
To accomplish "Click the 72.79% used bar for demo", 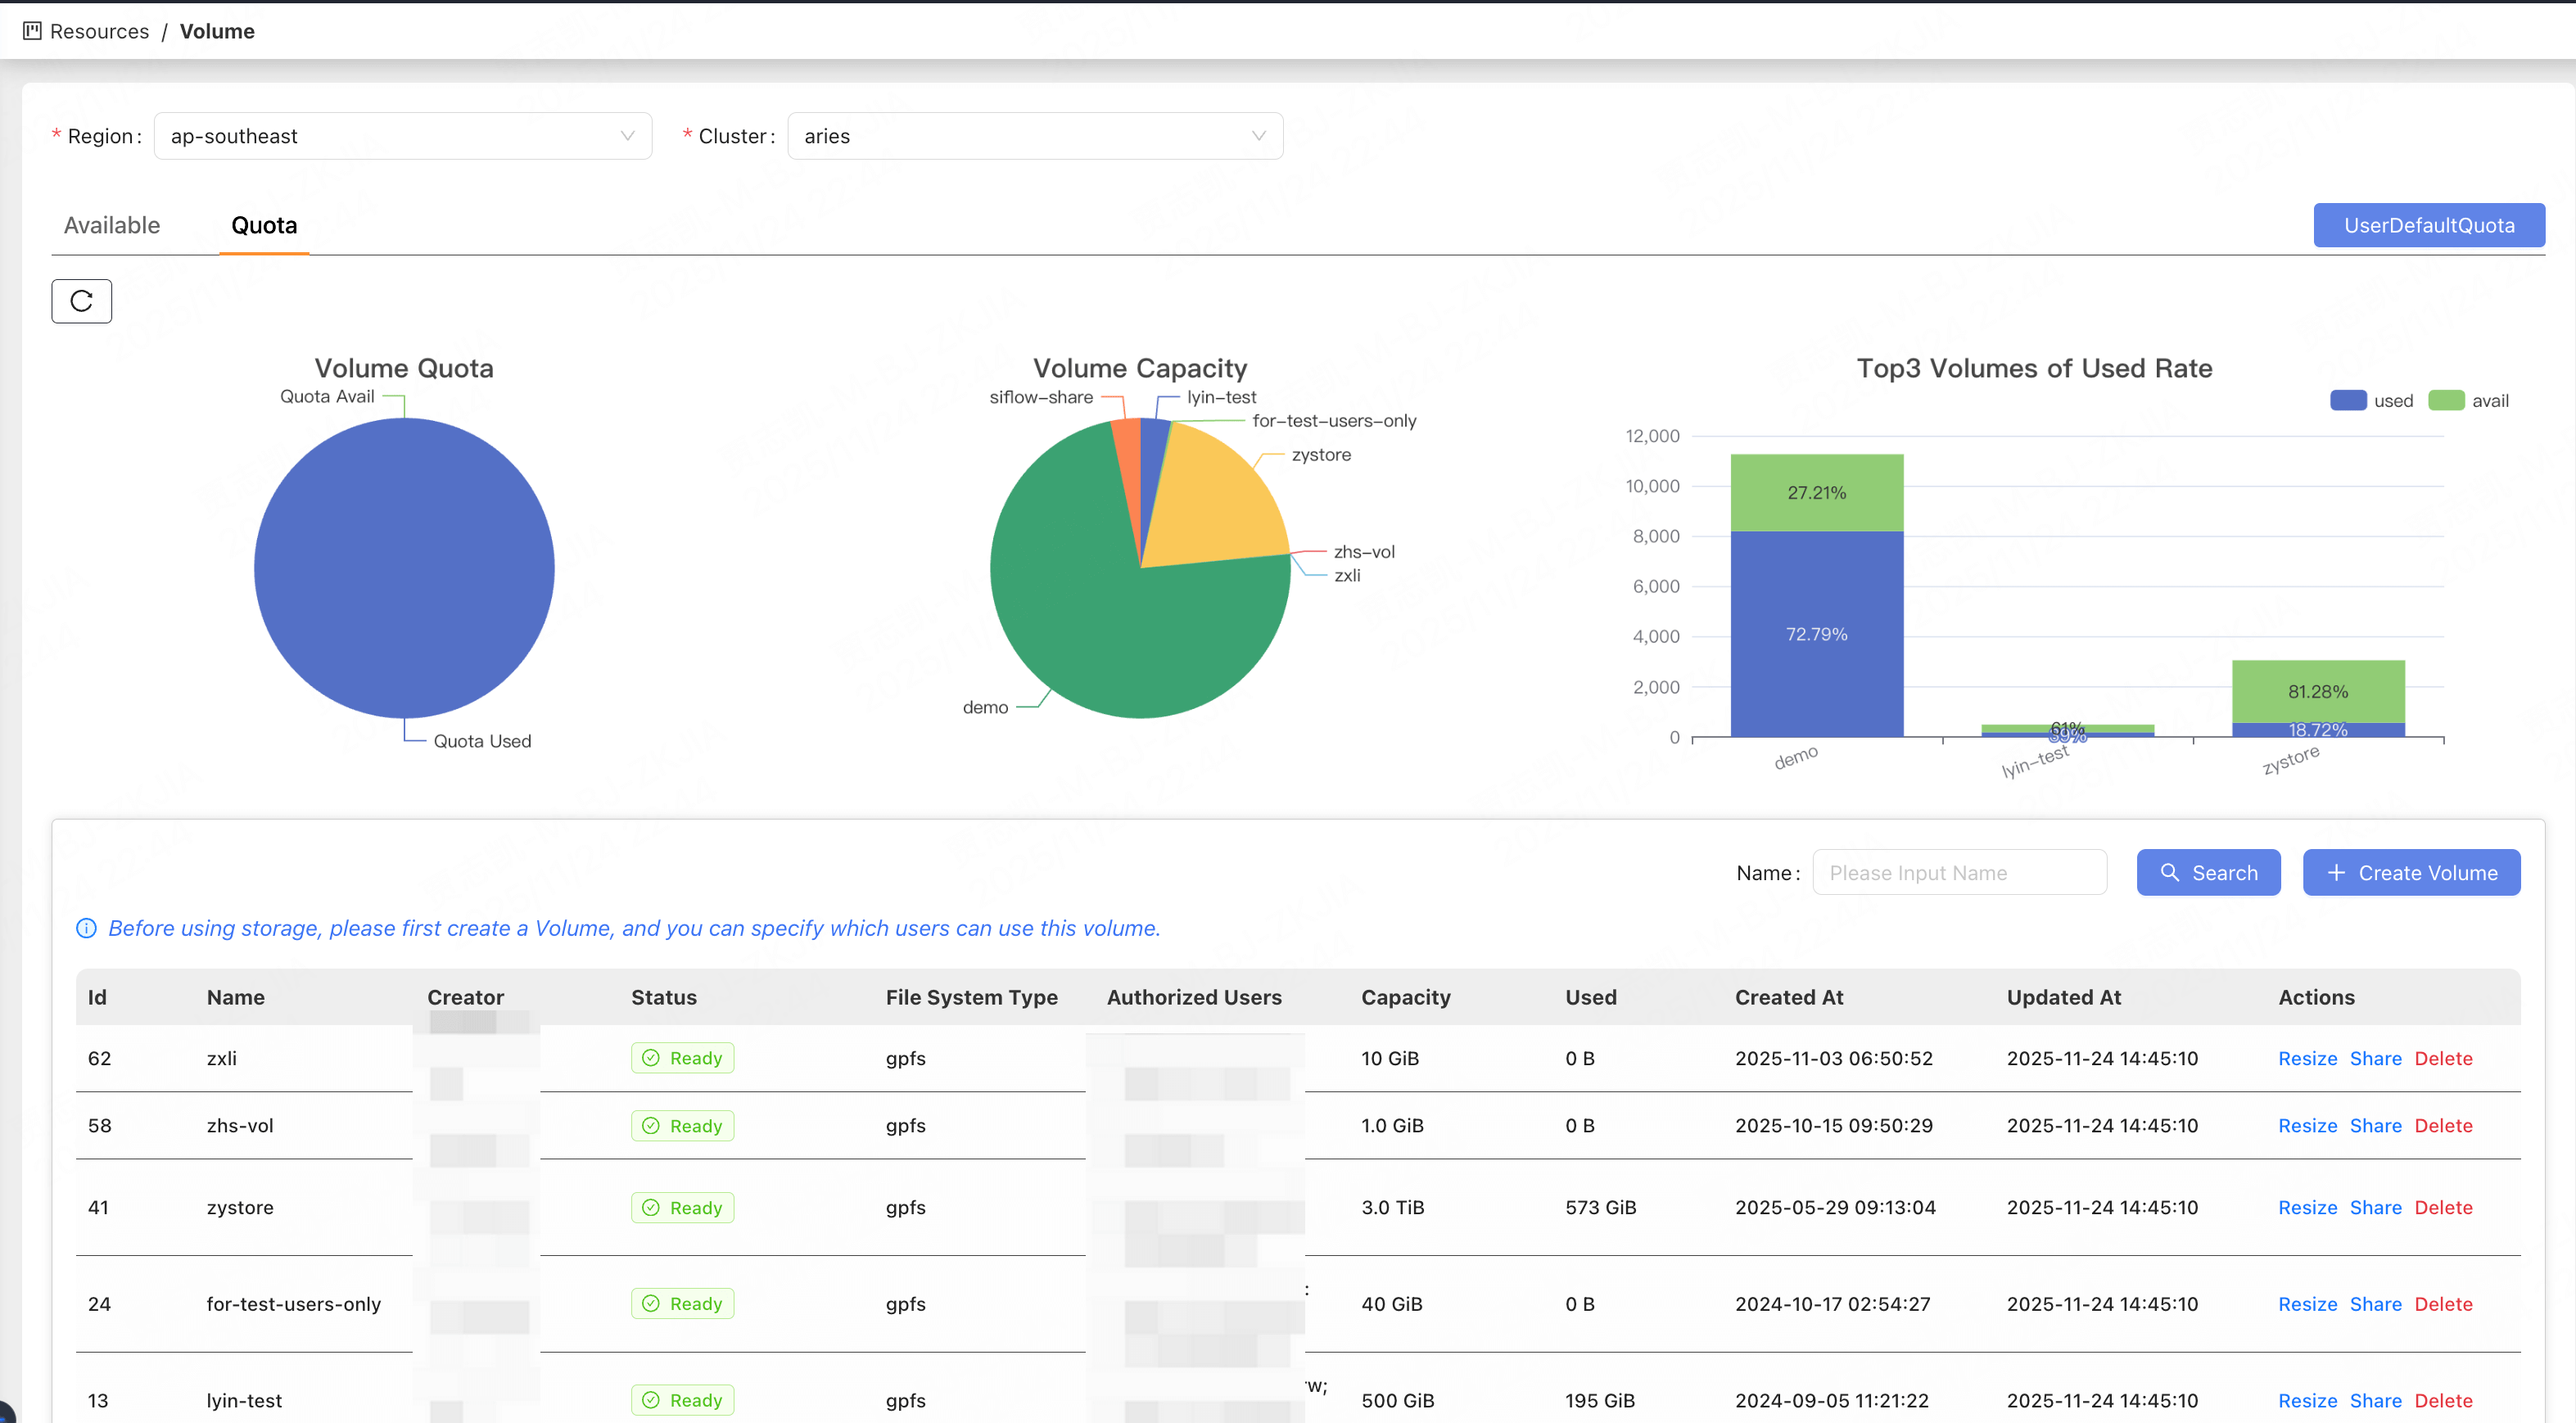I will [x=1817, y=634].
